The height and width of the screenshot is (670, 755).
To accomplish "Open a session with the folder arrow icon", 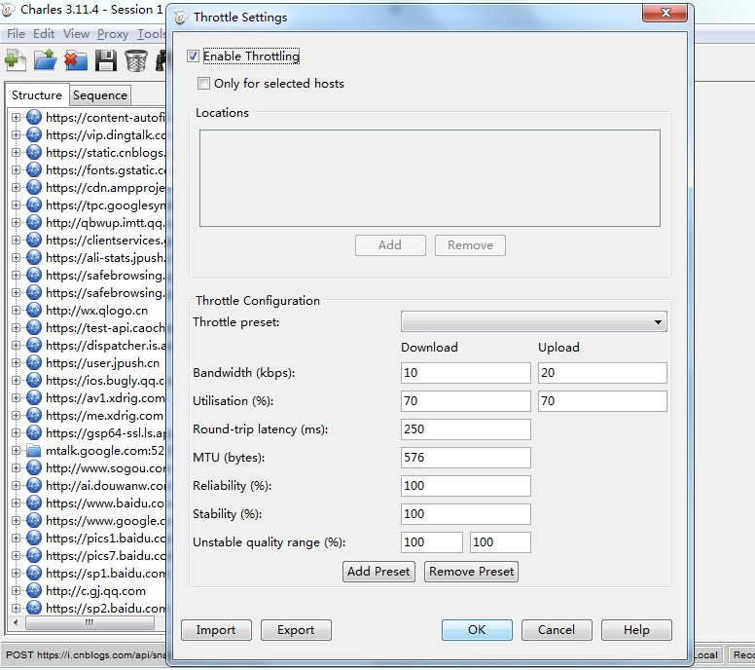I will coord(46,60).
